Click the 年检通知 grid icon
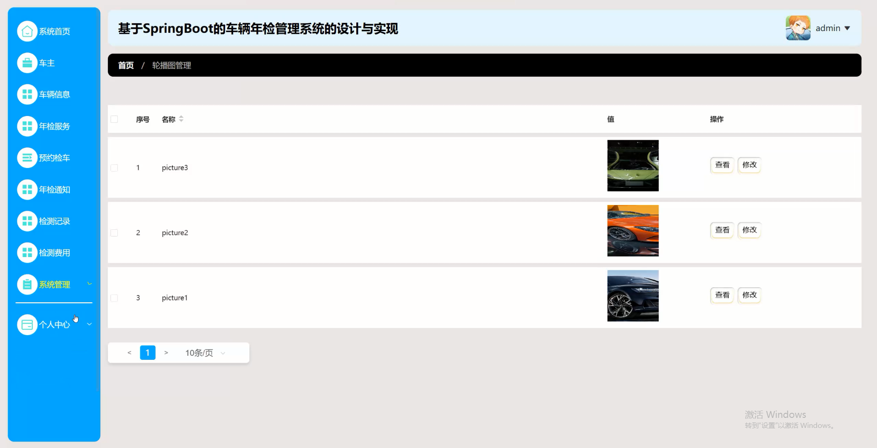 [27, 190]
